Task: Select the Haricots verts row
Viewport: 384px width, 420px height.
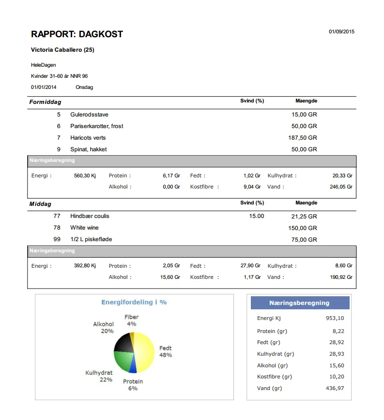Action: click(88, 138)
